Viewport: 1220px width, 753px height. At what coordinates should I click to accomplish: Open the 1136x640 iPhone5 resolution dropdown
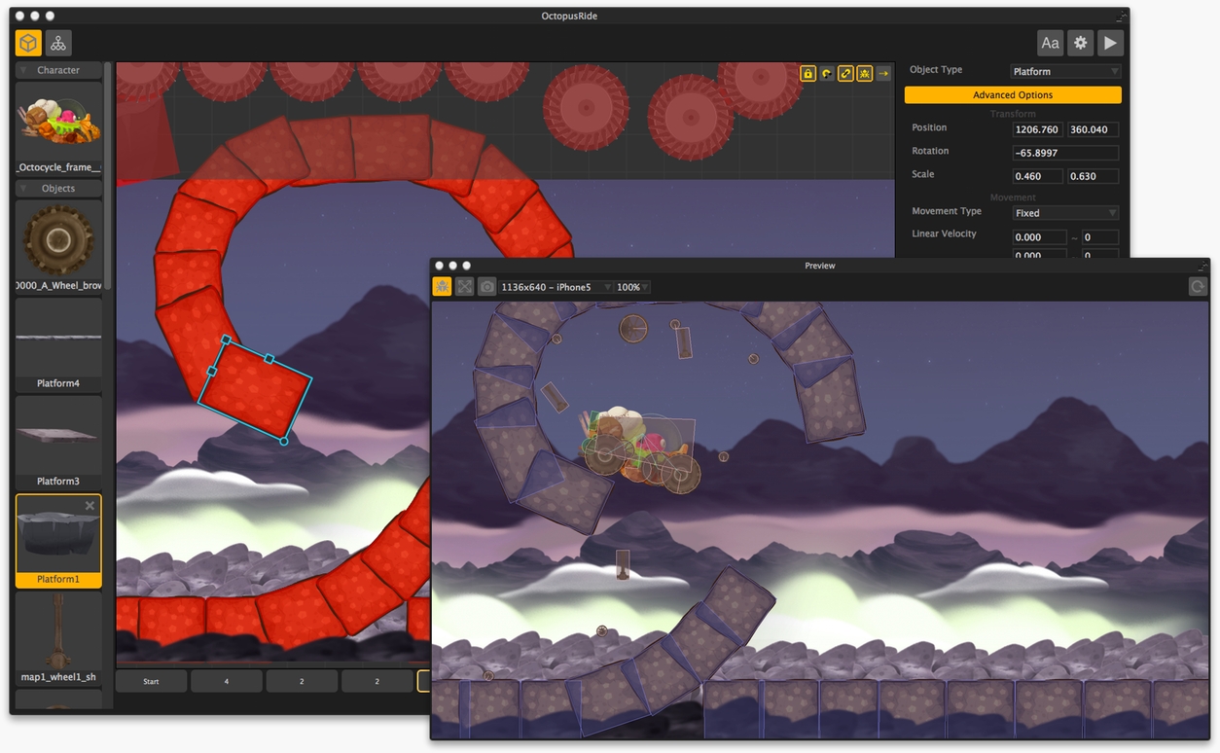point(555,287)
